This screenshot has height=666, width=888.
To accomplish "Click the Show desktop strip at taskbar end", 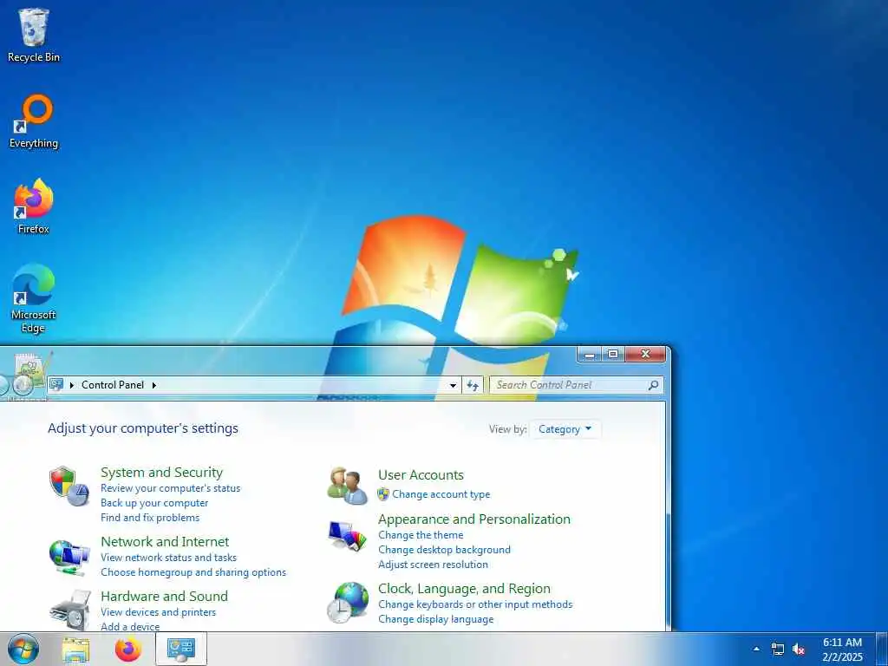I will [x=882, y=649].
